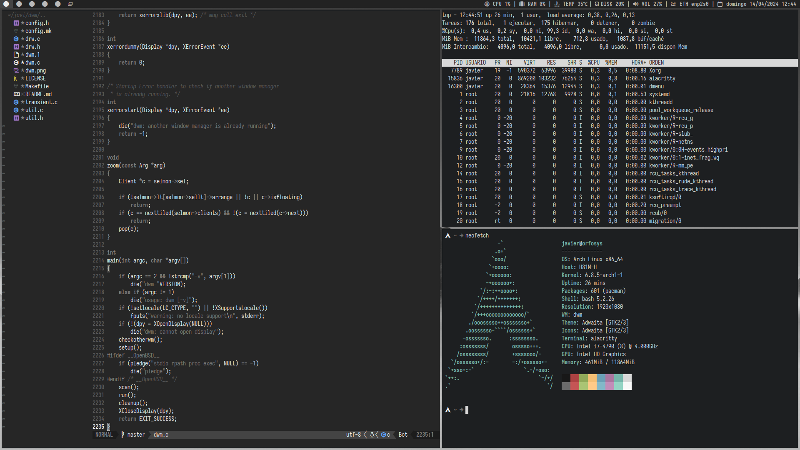Open config.mk in the file tree
The height and width of the screenshot is (450, 800).
coord(38,31)
